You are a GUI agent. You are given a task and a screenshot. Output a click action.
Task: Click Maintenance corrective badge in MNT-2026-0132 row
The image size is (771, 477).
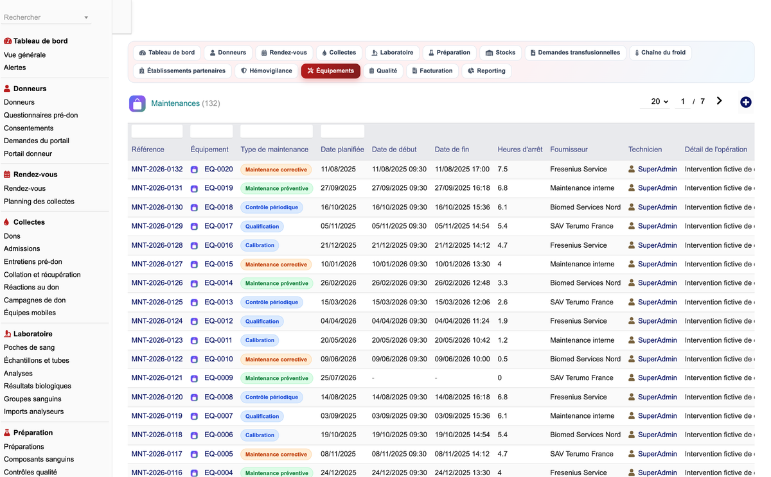point(276,169)
